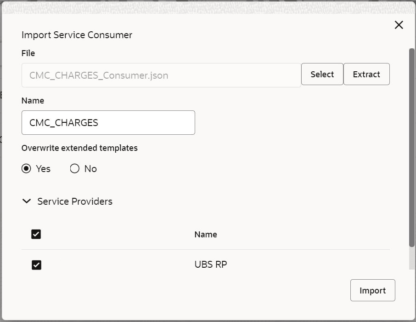The image size is (416, 322).
Task: Select Yes for overwrite extended templates
Action: pyautogui.click(x=27, y=169)
